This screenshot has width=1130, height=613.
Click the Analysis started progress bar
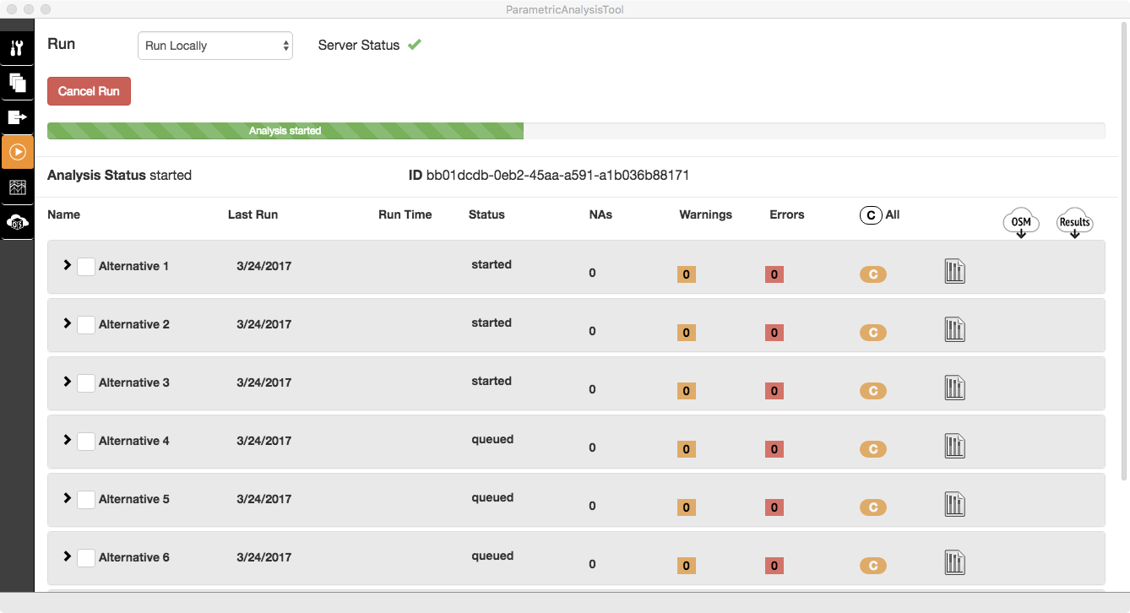[x=285, y=131]
